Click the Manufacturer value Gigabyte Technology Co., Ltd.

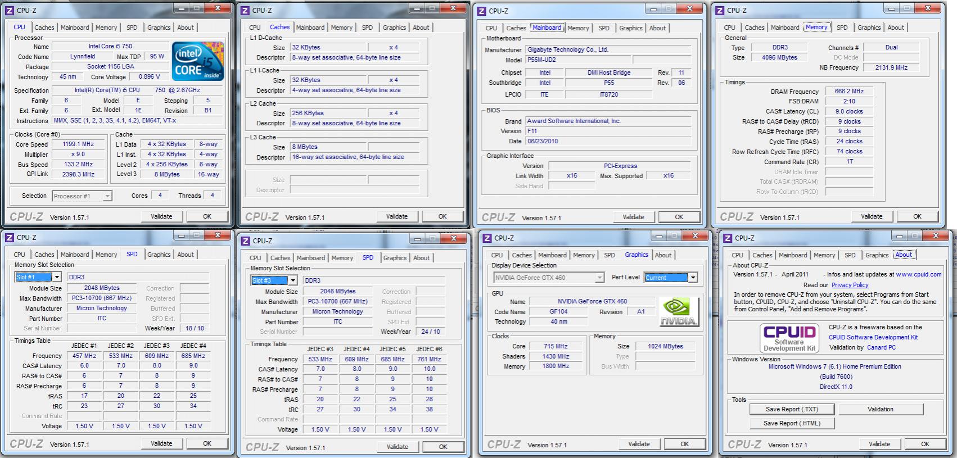(x=608, y=49)
